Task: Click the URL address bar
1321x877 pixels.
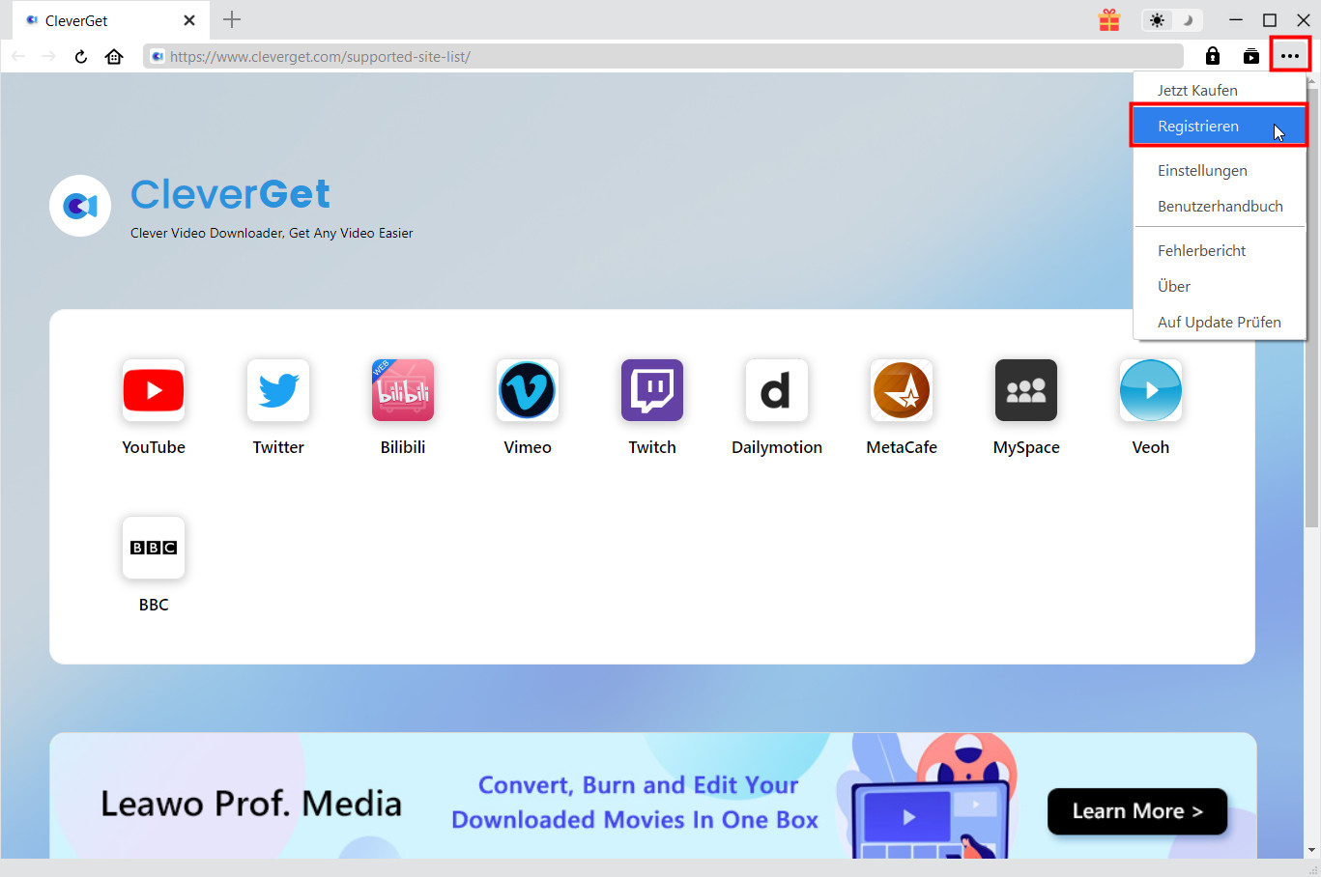Action: point(667,56)
